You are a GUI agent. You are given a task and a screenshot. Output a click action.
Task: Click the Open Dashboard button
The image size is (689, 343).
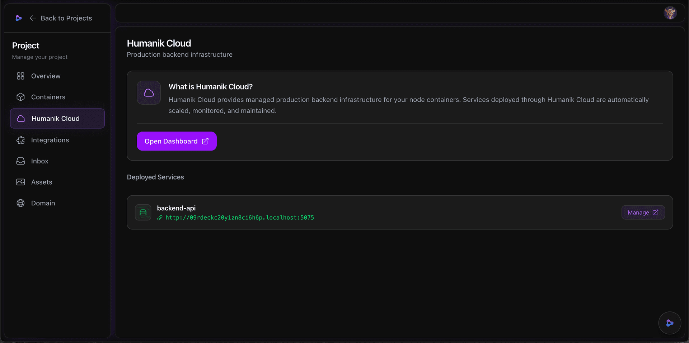tap(176, 141)
